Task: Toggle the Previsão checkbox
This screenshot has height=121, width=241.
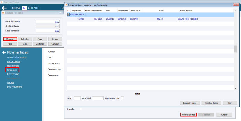Action: (x=81, y=109)
